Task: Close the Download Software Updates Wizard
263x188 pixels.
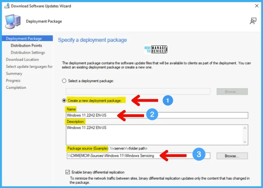Action: pyautogui.click(x=257, y=6)
